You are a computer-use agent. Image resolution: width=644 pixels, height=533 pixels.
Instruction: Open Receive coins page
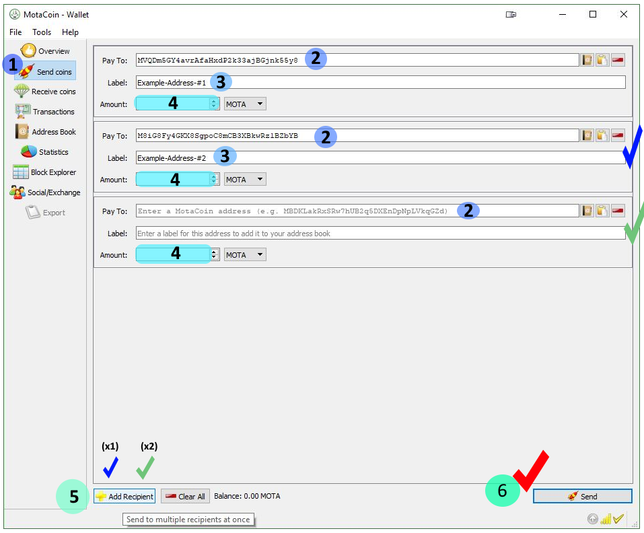(45, 91)
